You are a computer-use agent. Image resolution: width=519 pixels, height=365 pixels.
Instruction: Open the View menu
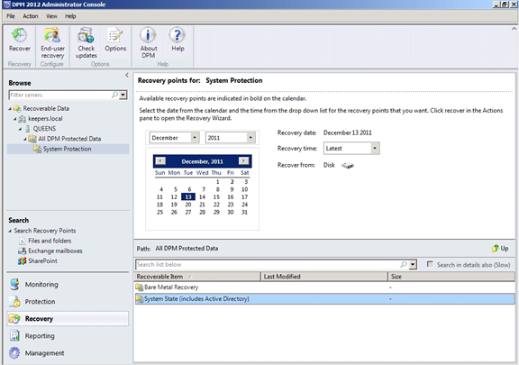[51, 16]
